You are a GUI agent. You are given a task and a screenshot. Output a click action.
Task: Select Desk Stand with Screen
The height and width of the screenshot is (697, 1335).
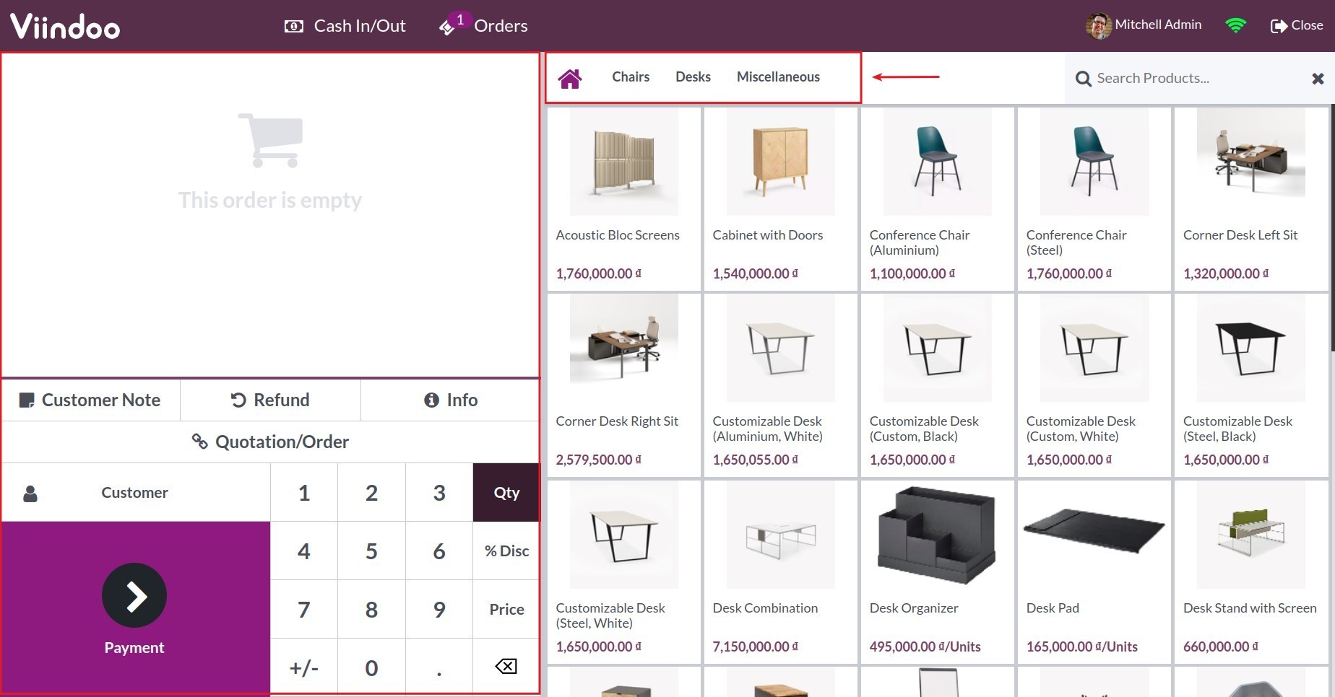[x=1251, y=571]
